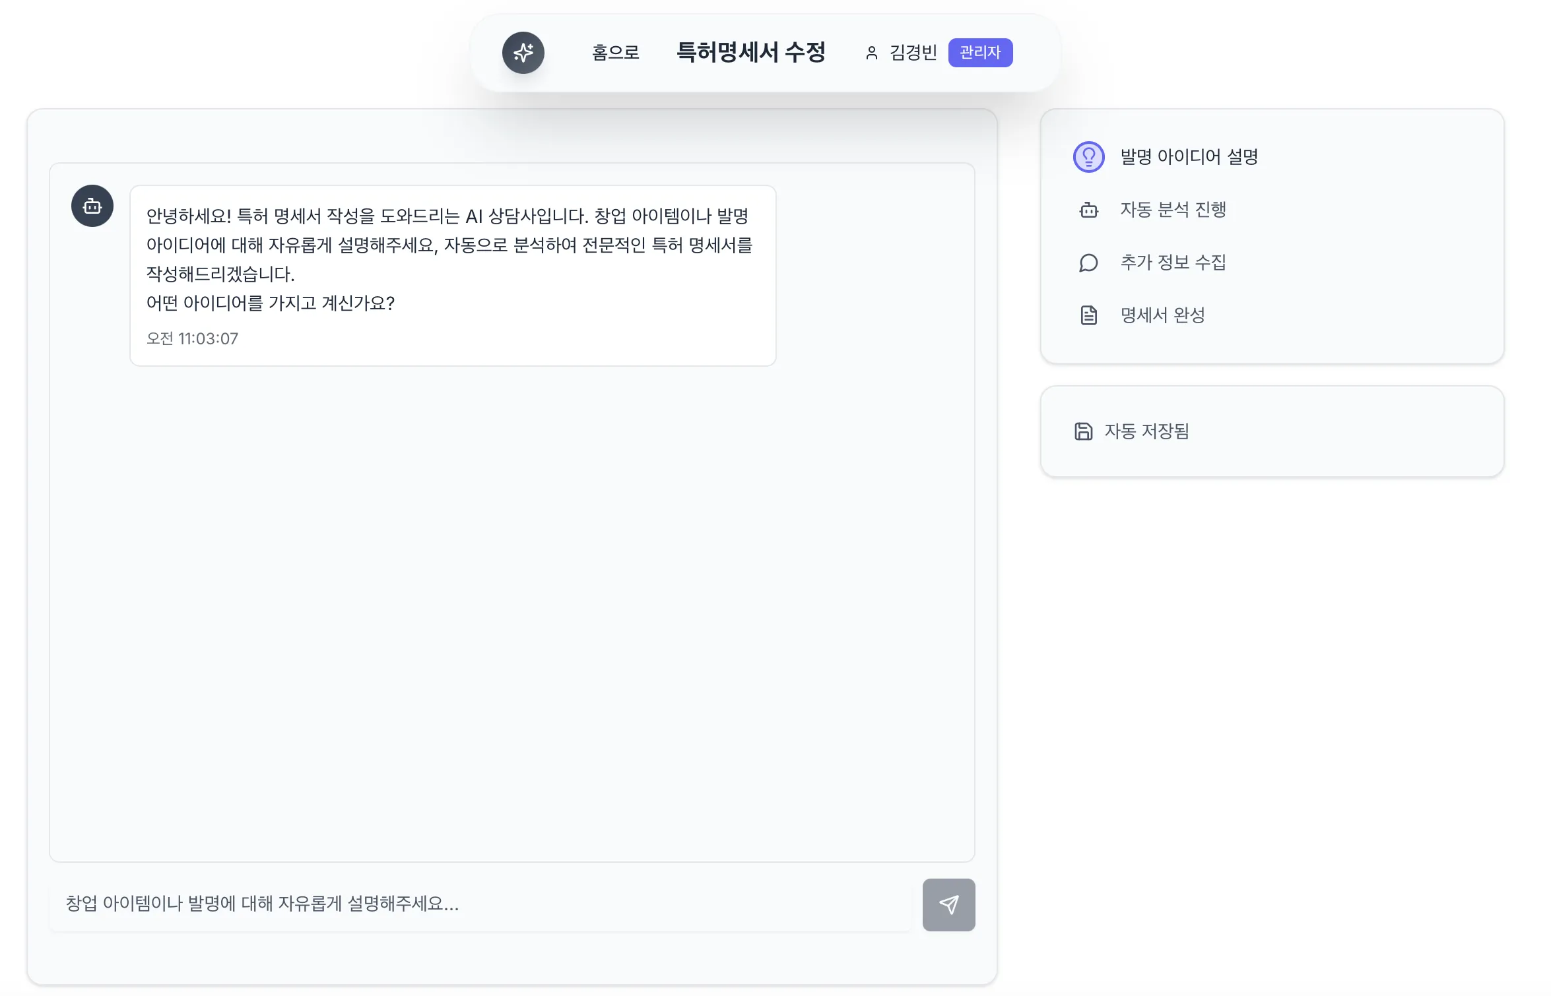Image resolution: width=1551 pixels, height=996 pixels.
Task: Click the user profile icon beside 김경빈
Action: pos(871,53)
